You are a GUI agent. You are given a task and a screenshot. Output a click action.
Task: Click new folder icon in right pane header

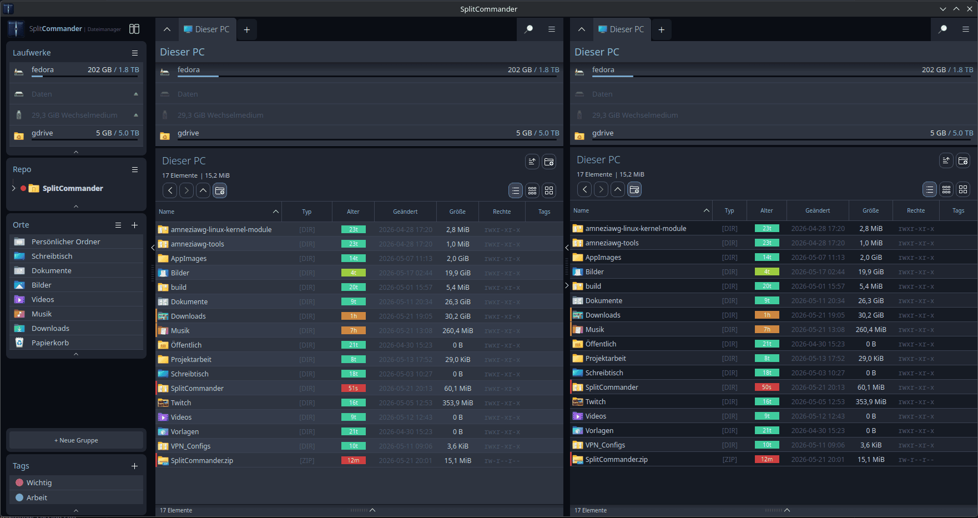tap(963, 160)
